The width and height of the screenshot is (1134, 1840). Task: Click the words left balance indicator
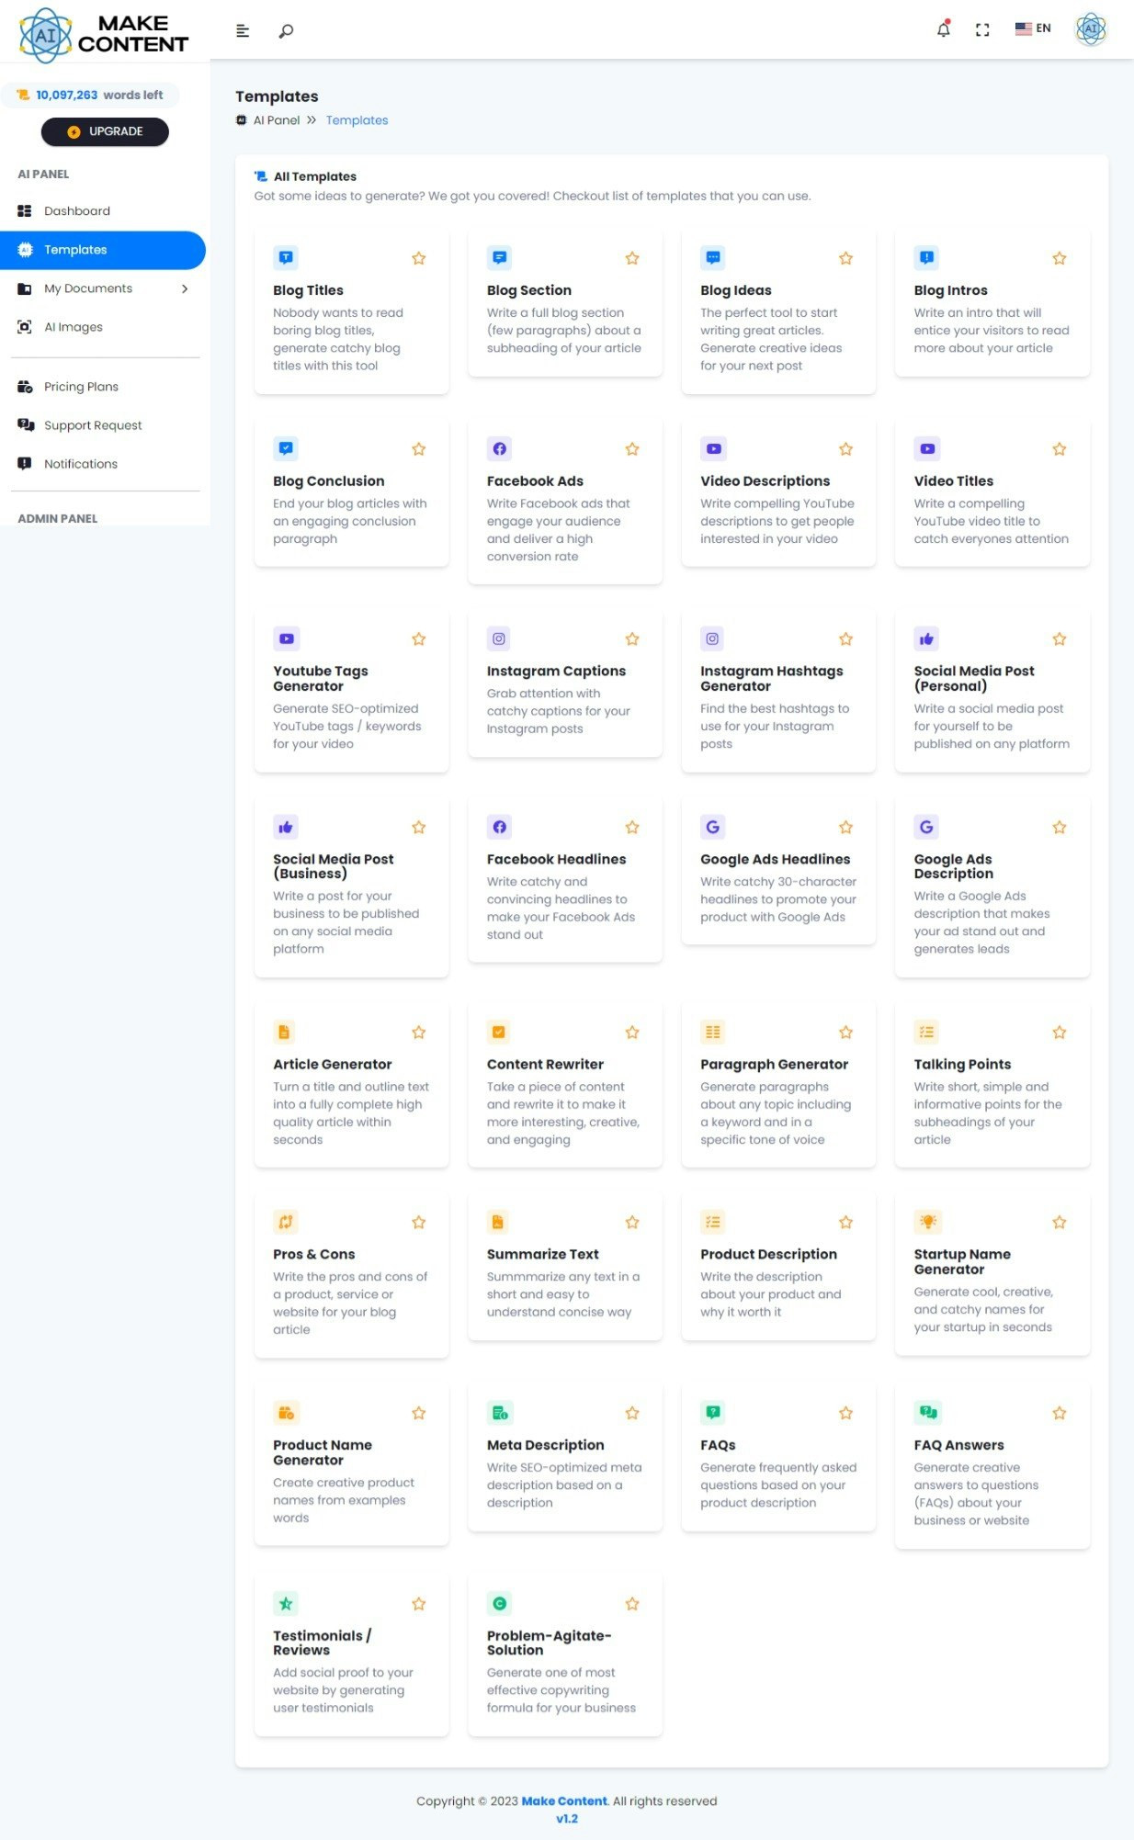click(x=90, y=96)
